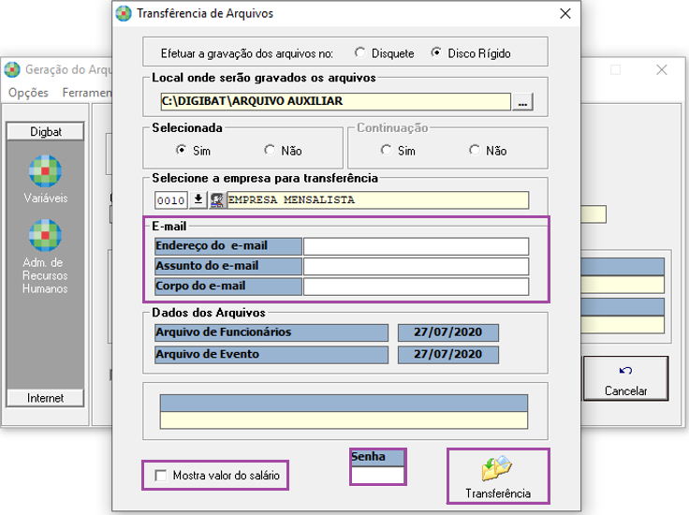Click the Arquivo de Evento label
Viewport: 689px width, 515px height.
click(271, 355)
